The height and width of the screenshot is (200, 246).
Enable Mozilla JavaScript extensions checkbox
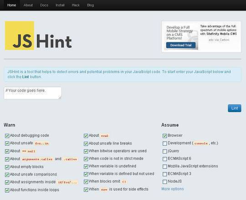[x=164, y=166]
